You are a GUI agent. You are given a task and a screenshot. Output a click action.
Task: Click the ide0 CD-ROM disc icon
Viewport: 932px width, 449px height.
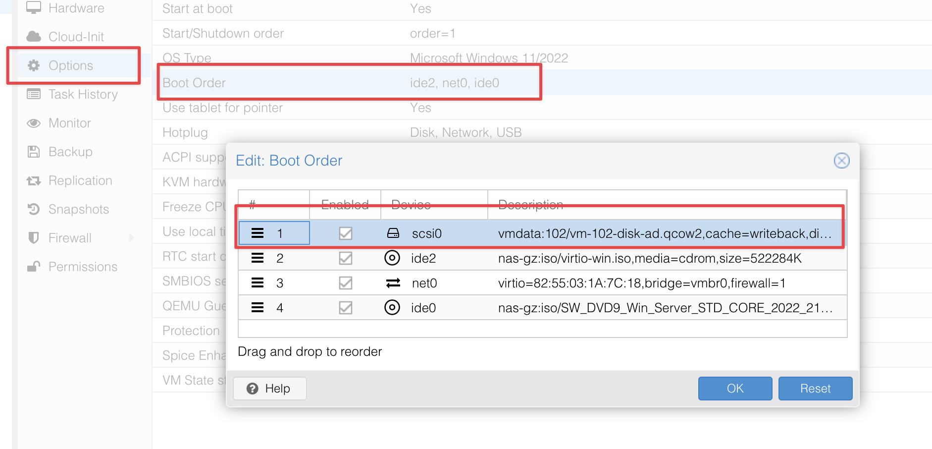(x=392, y=308)
